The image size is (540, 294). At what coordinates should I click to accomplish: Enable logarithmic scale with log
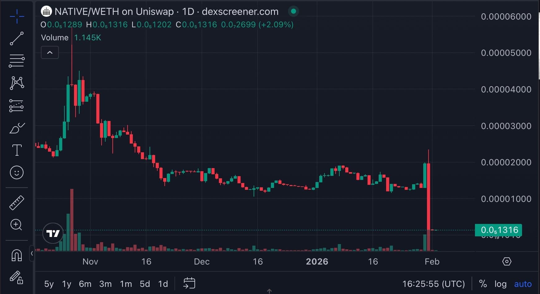coord(500,284)
